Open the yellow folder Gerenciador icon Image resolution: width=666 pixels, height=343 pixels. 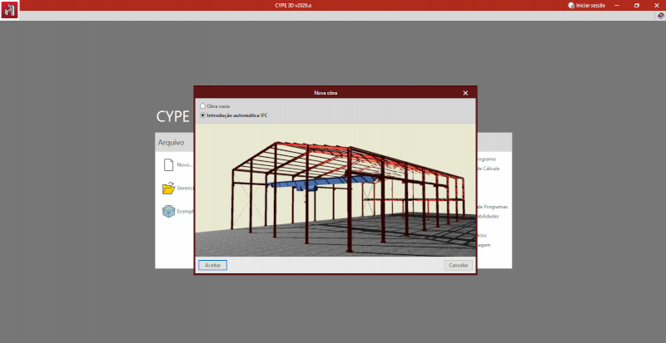[169, 188]
